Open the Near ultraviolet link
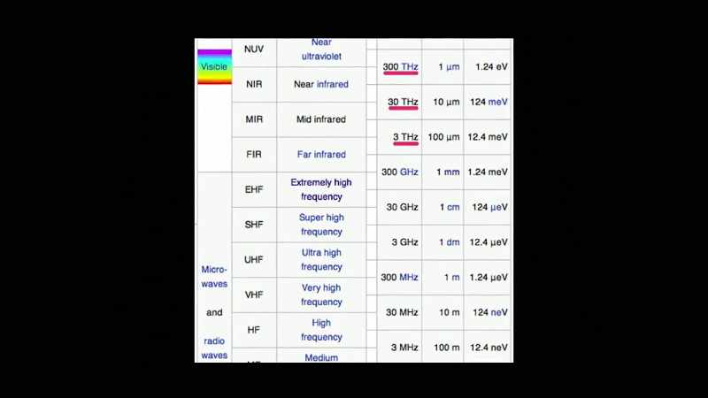 (321, 50)
